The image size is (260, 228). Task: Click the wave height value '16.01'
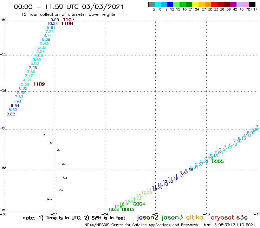[x=125, y=204]
